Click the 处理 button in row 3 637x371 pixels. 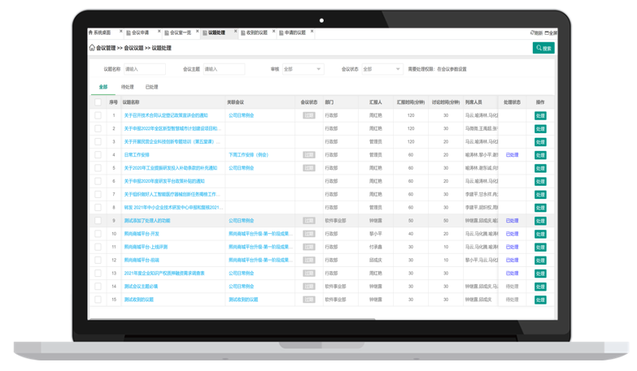coord(540,142)
